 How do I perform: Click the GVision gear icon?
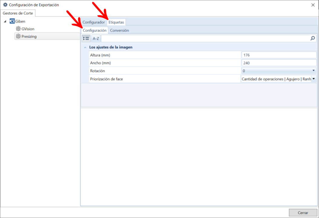(18, 29)
